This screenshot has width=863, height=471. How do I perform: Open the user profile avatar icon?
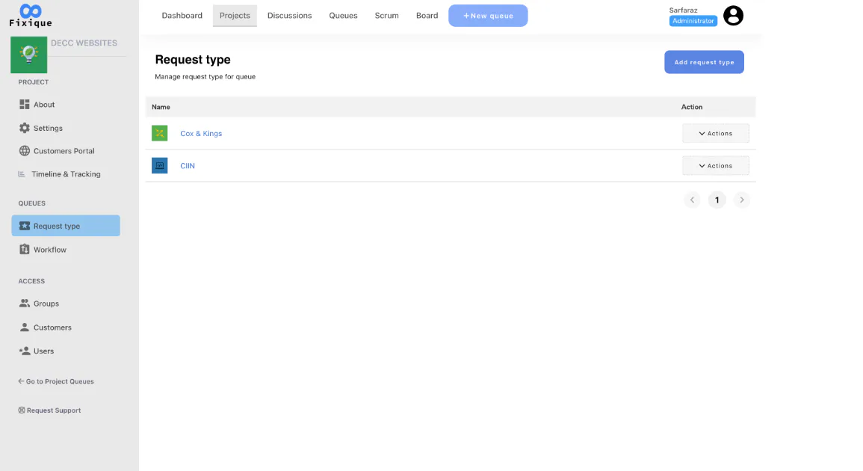coord(732,16)
